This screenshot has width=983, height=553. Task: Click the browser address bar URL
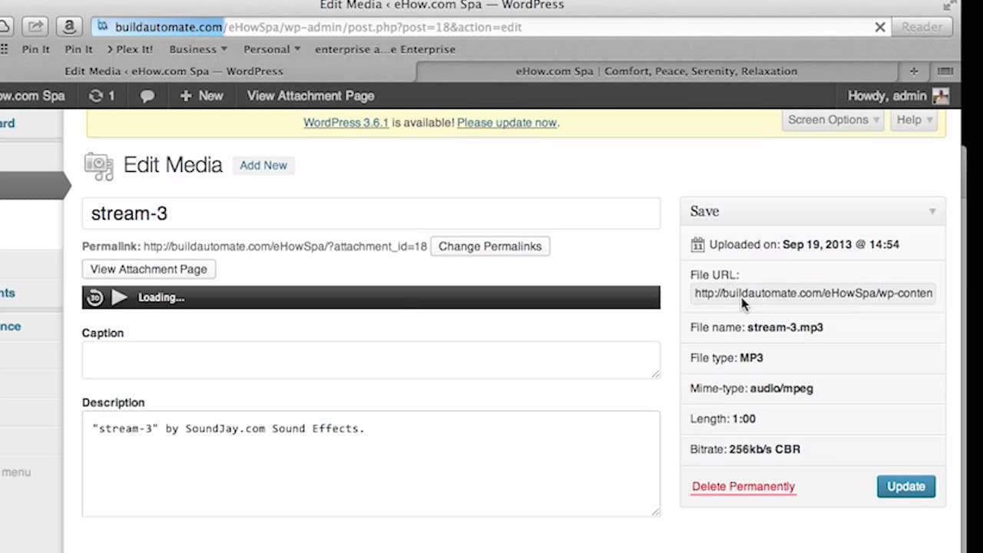pyautogui.click(x=319, y=27)
